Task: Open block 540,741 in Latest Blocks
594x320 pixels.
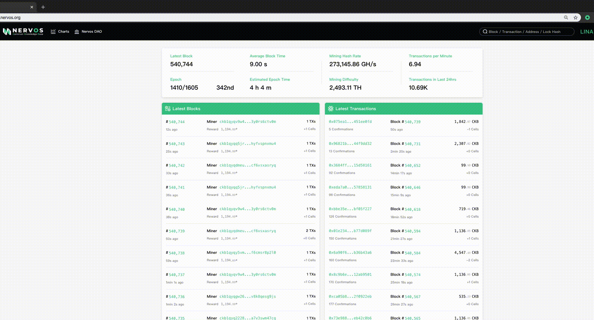Action: click(x=177, y=187)
